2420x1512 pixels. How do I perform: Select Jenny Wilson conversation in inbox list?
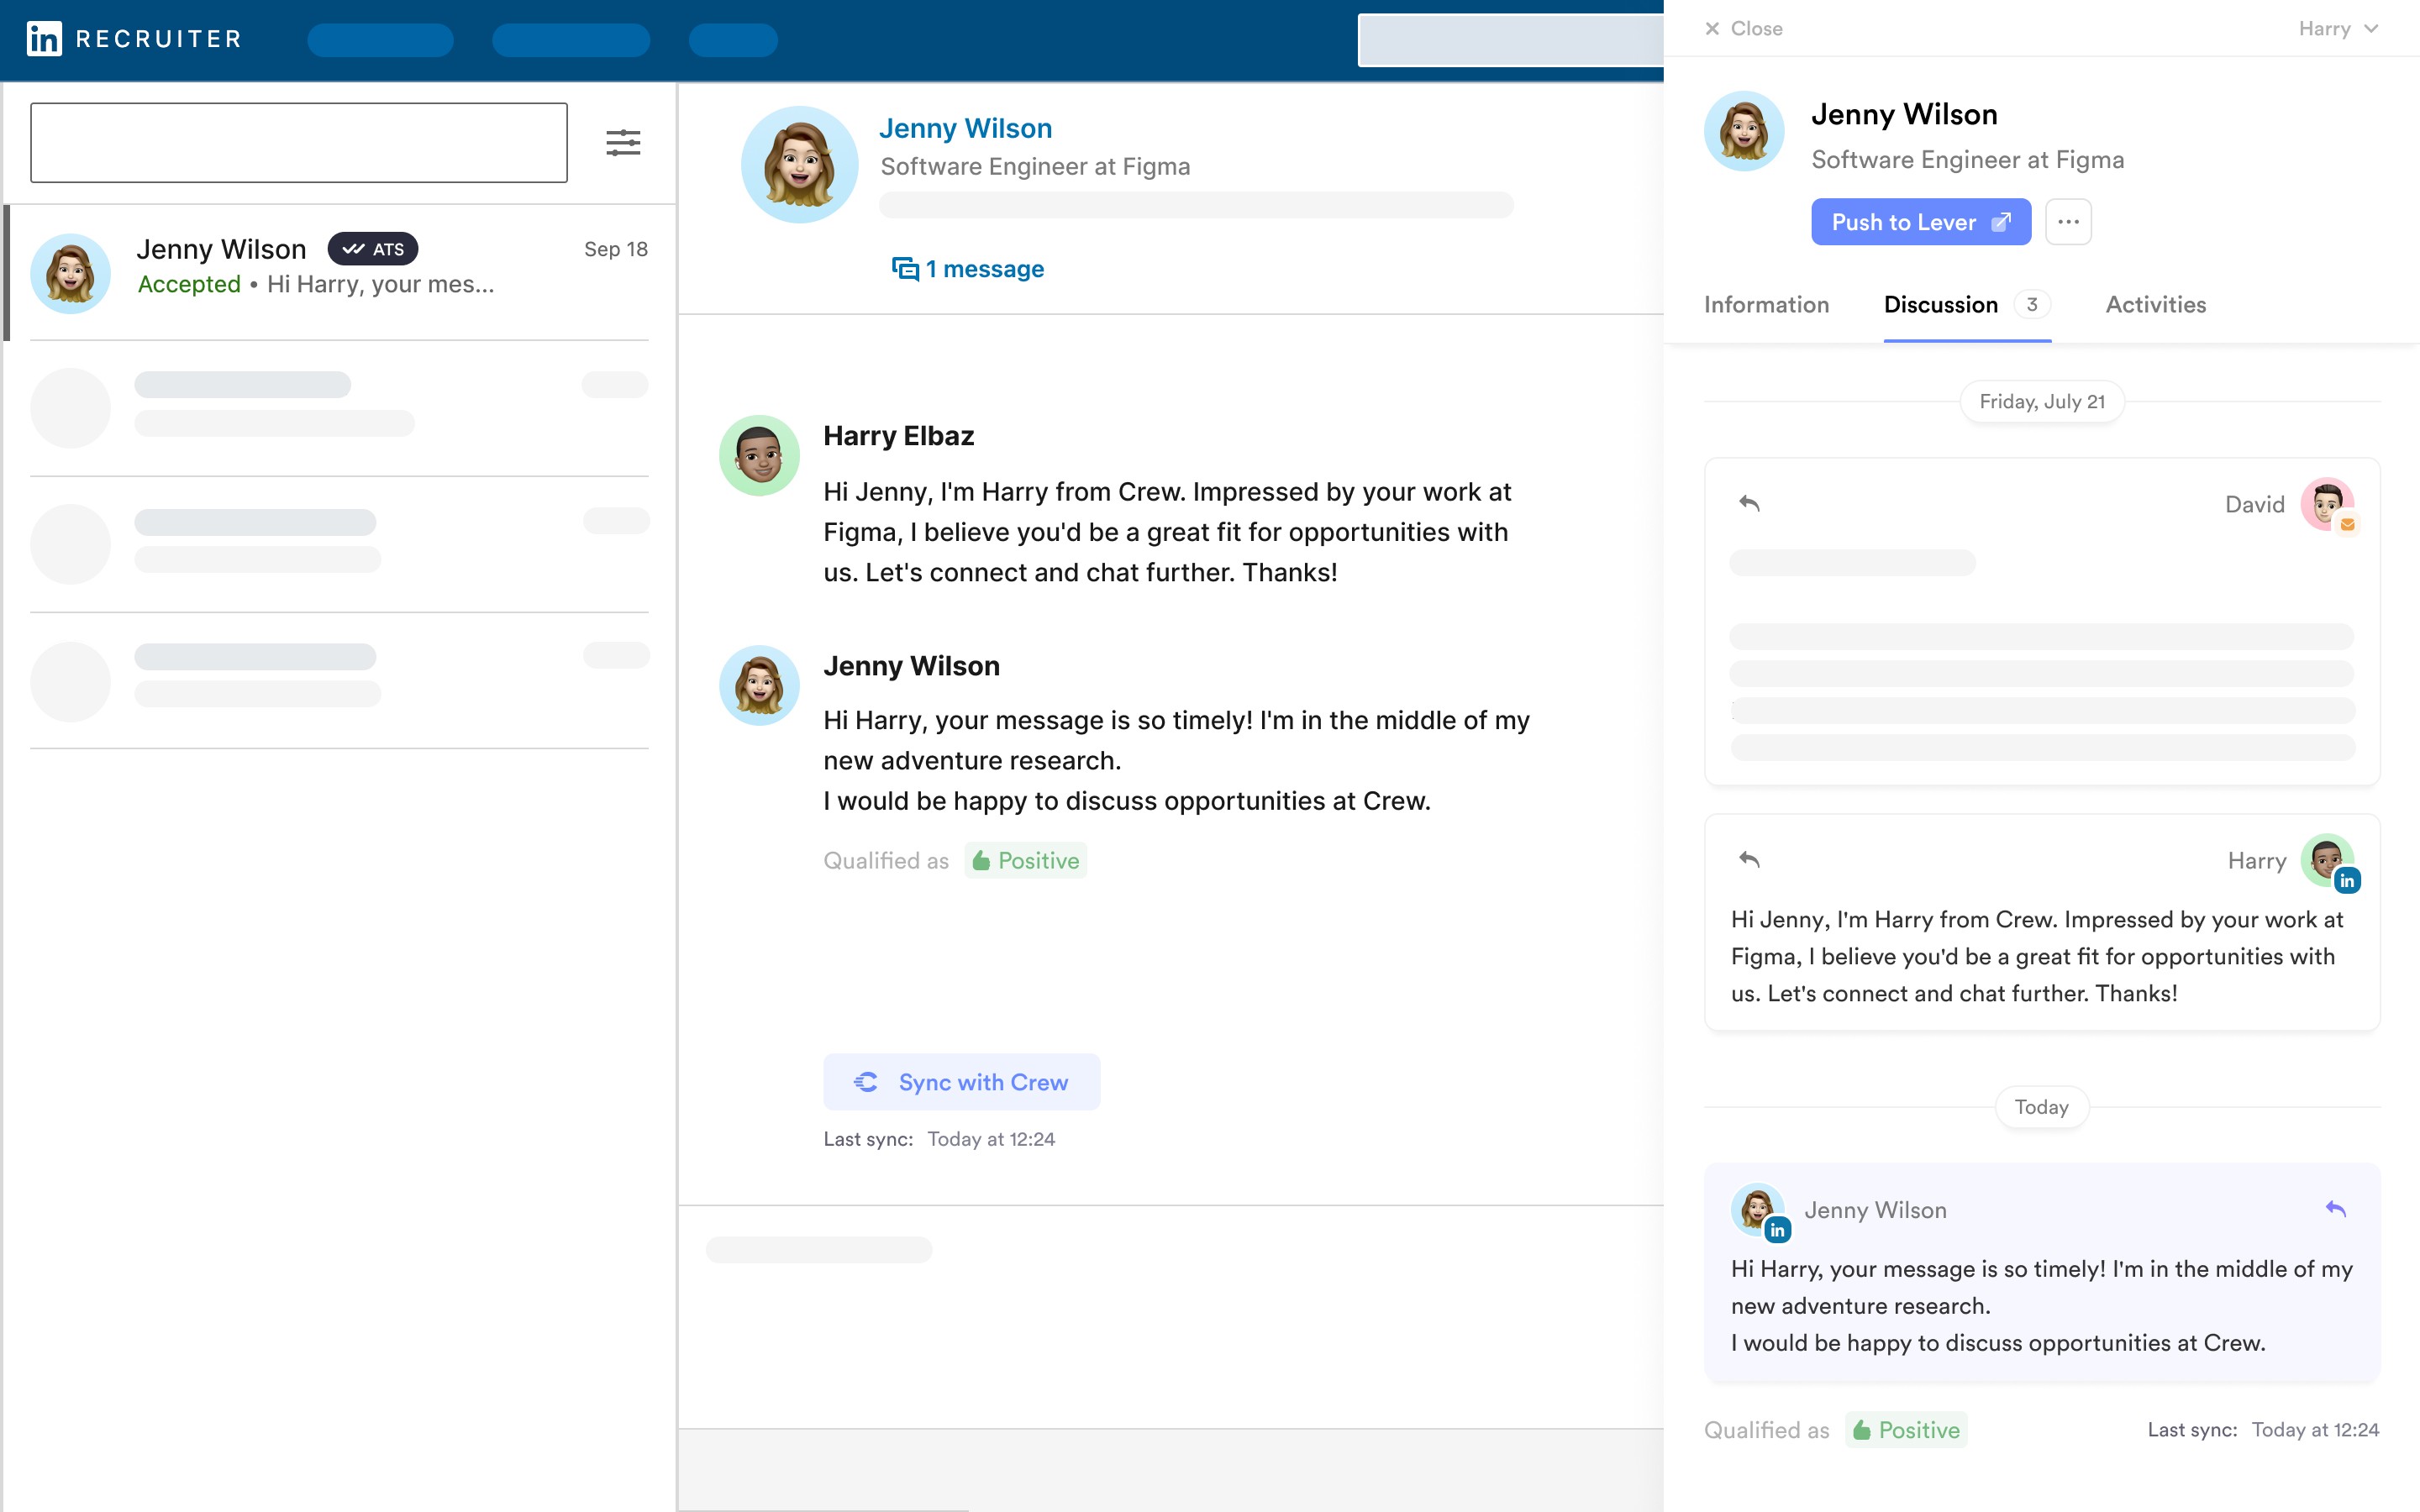[x=340, y=272]
